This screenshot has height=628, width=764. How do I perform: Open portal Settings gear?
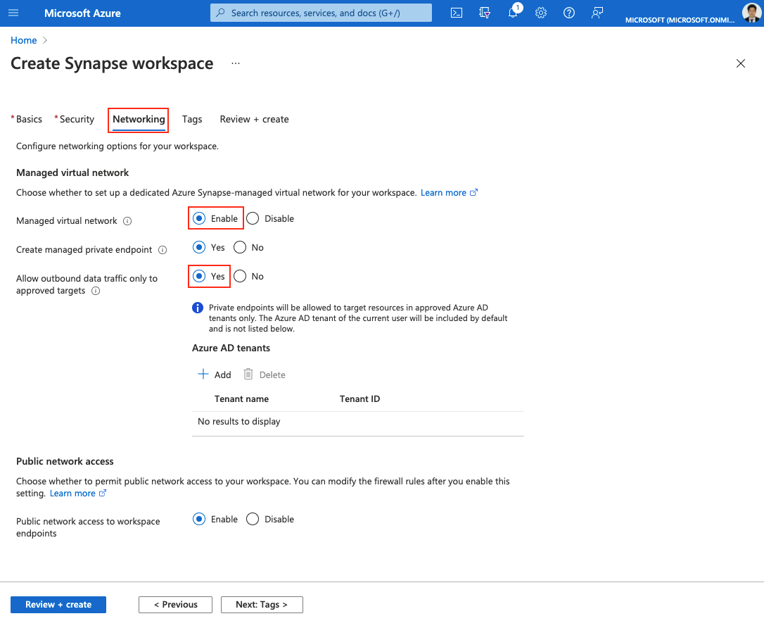(x=540, y=13)
